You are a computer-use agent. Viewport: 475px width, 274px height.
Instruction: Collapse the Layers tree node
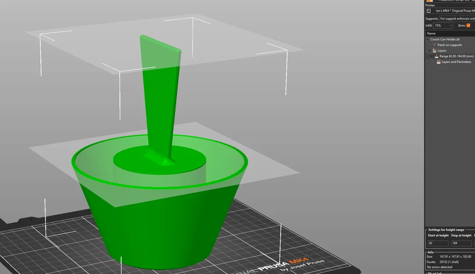click(429, 50)
